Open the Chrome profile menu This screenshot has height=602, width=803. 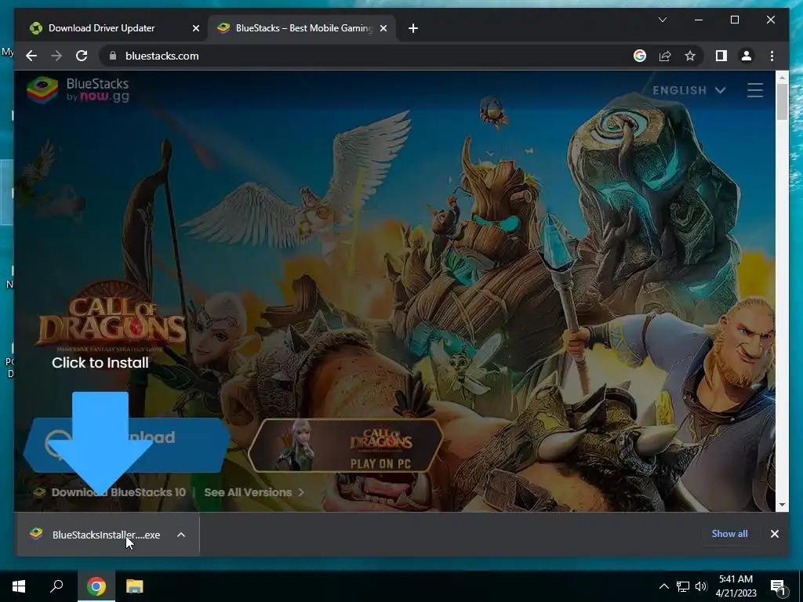[x=747, y=56]
